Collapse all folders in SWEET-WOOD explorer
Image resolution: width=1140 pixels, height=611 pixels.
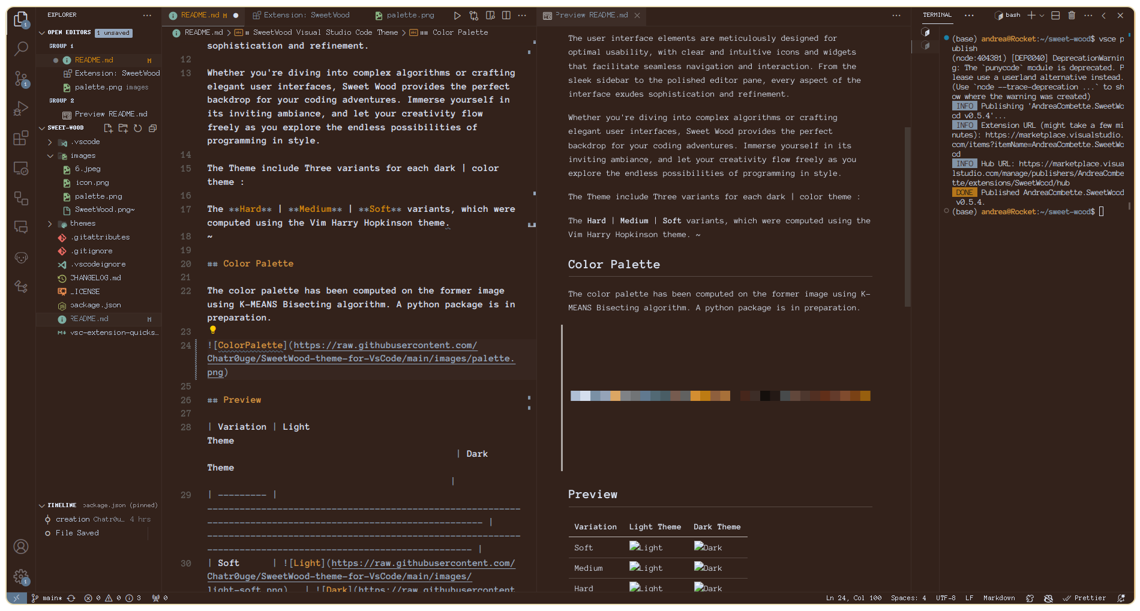point(152,128)
